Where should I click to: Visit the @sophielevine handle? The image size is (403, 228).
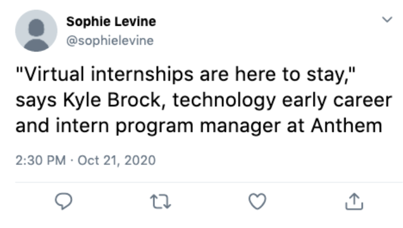point(110,41)
